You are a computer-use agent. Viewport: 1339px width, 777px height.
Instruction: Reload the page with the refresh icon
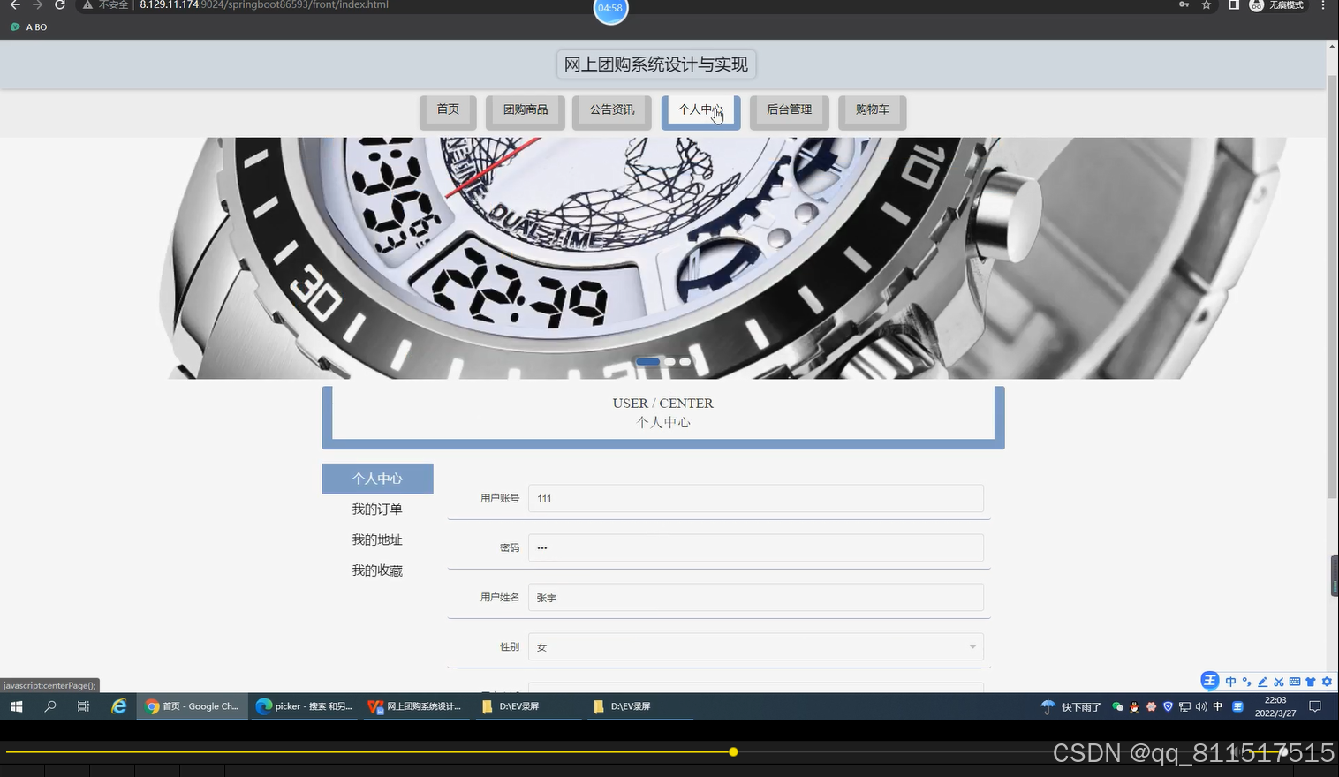coord(60,5)
